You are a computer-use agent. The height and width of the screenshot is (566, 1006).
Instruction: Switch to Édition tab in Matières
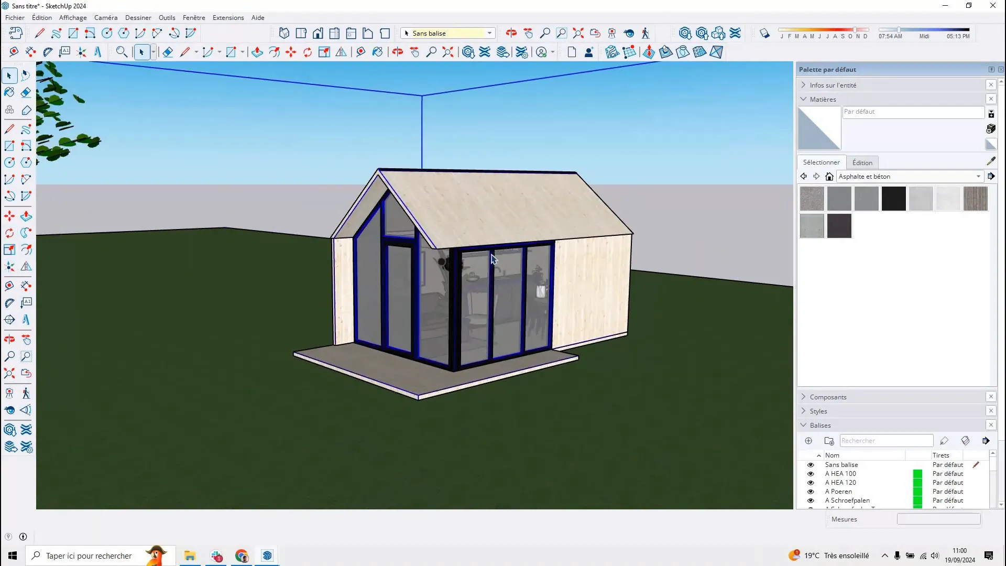[862, 162]
